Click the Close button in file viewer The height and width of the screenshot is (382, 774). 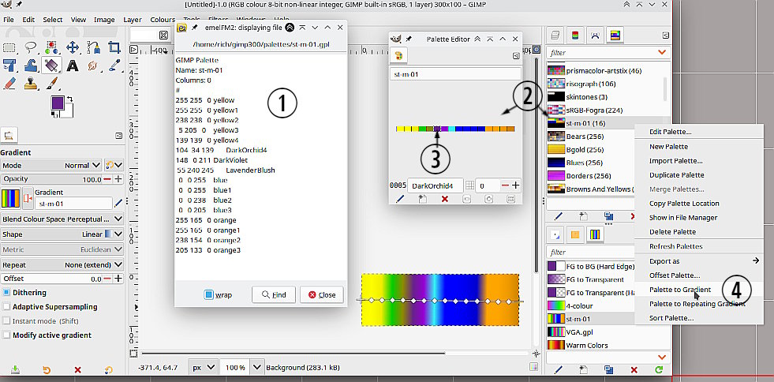(x=322, y=294)
